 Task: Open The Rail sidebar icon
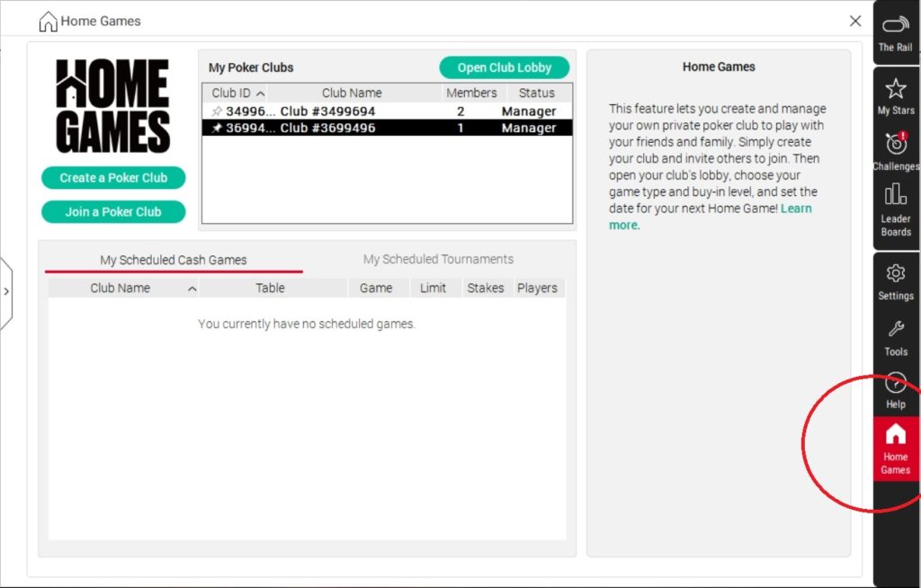click(895, 31)
